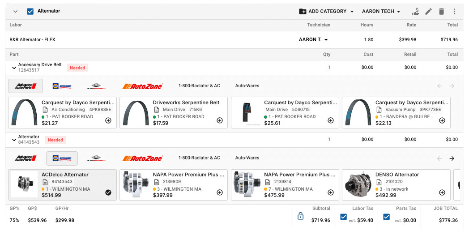Image resolution: width=469 pixels, height=235 pixels.
Task: Add the $25.61 Carquest belt with plus icon
Action: (x=331, y=120)
